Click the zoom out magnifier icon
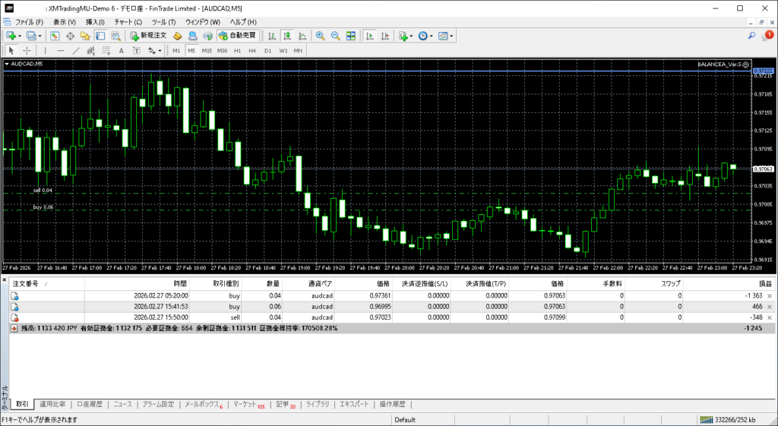This screenshot has width=778, height=426. point(335,36)
